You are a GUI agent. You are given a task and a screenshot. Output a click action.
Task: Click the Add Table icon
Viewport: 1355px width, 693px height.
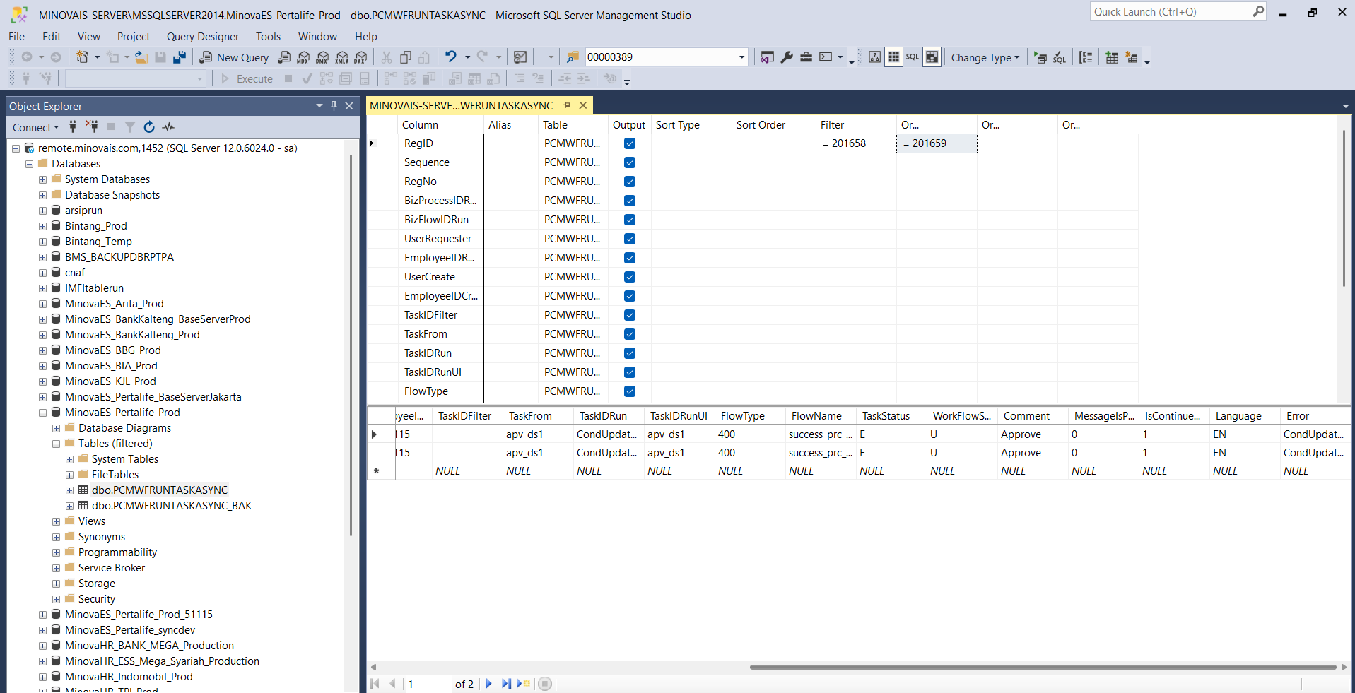tap(1112, 57)
